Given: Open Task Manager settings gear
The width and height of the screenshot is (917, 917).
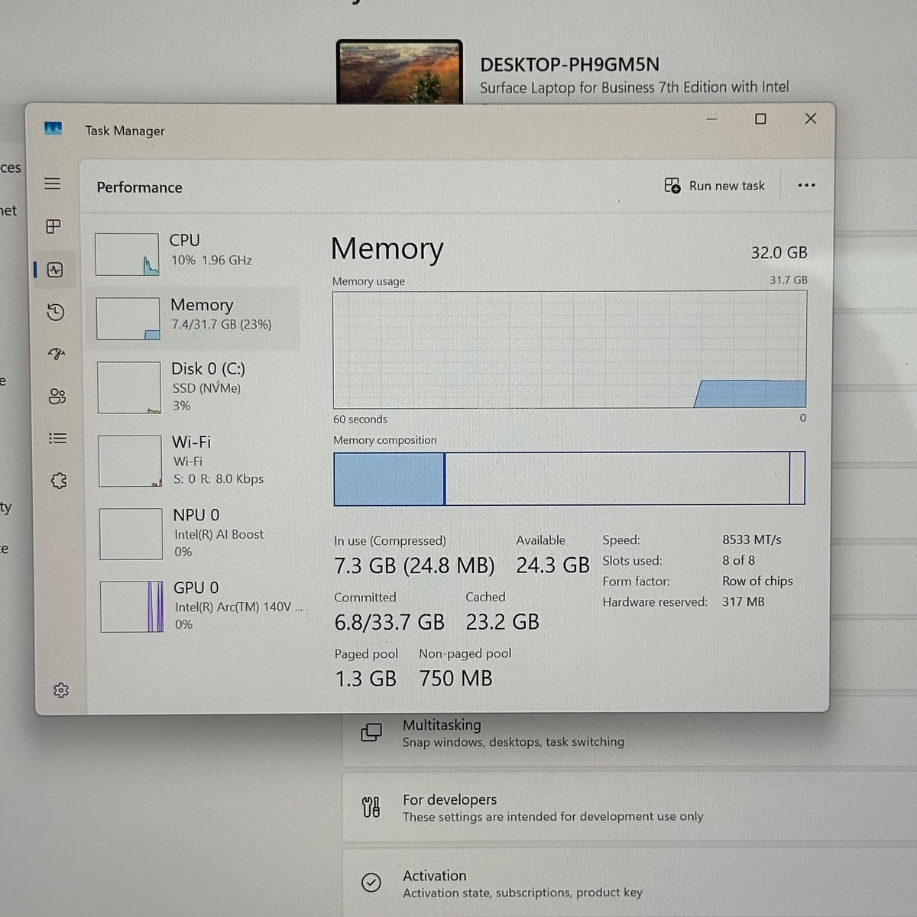Looking at the screenshot, I should pyautogui.click(x=61, y=690).
